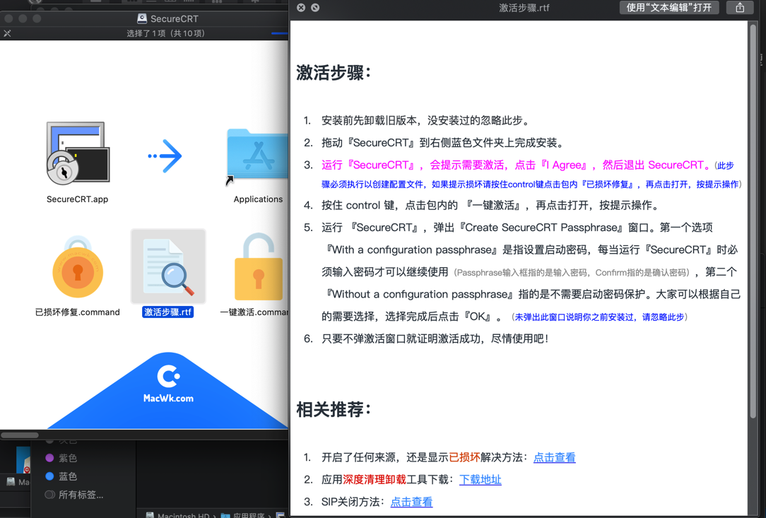This screenshot has height=518, width=766.
Task: Open the share menu in Quick Look
Action: coord(740,7)
